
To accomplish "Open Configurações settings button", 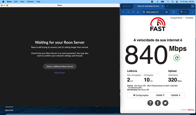I will coord(141,95).
